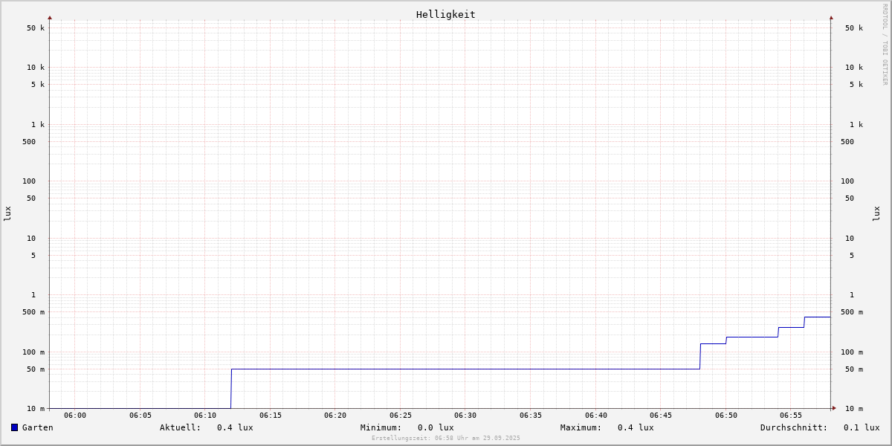
Task: Click the 06:15 time axis label
Action: [x=271, y=416]
